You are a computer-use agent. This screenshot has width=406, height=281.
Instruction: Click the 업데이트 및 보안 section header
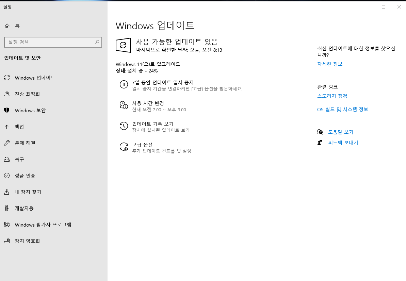22,58
